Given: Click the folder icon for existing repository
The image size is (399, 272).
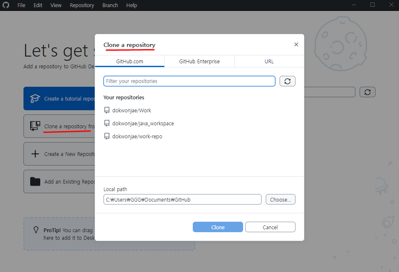Looking at the screenshot, I should [x=35, y=181].
